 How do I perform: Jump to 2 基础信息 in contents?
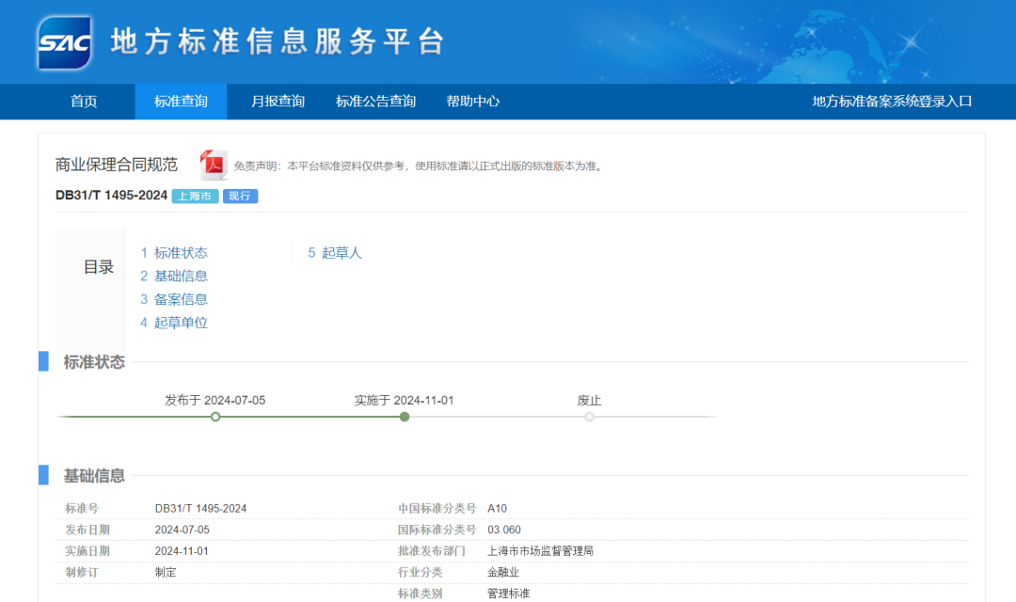[x=174, y=276]
